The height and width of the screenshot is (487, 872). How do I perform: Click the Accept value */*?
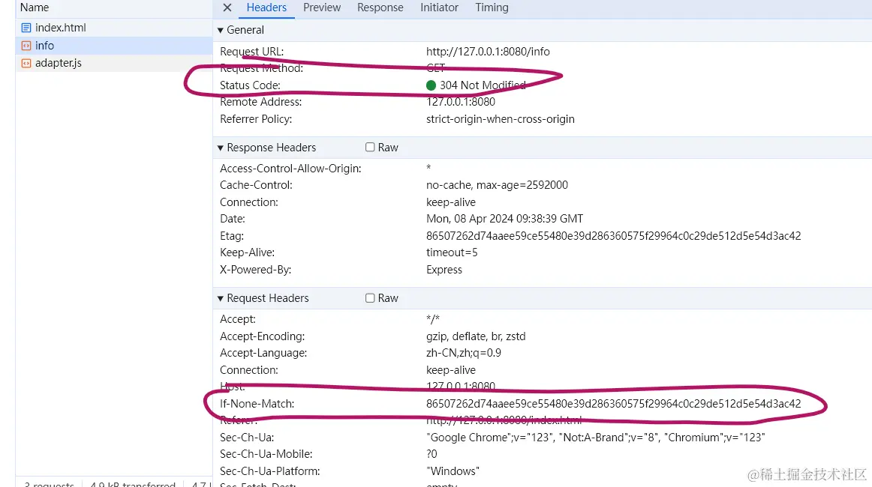click(433, 319)
